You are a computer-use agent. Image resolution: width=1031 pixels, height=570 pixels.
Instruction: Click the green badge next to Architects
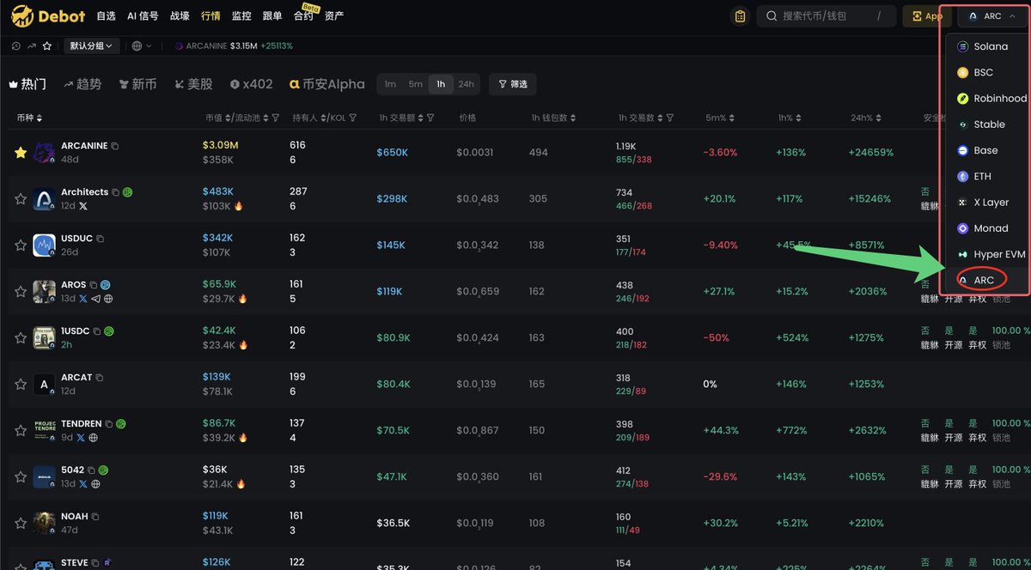tap(127, 192)
